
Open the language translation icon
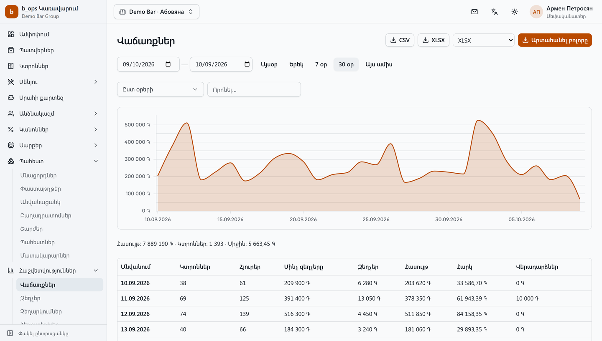tap(495, 12)
